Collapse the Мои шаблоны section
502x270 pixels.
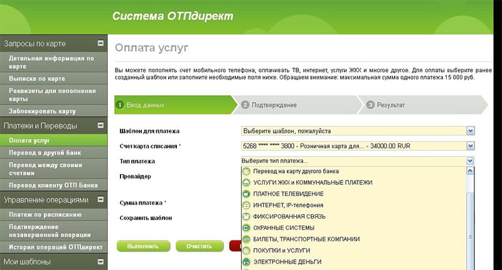100,261
